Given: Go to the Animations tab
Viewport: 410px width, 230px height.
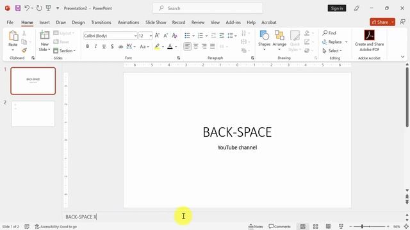Looking at the screenshot, I should pos(128,22).
